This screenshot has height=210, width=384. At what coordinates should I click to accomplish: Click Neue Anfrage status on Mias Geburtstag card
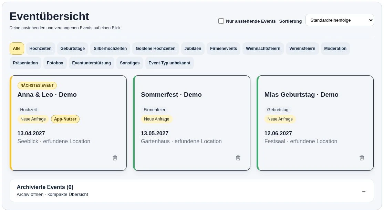click(280, 119)
